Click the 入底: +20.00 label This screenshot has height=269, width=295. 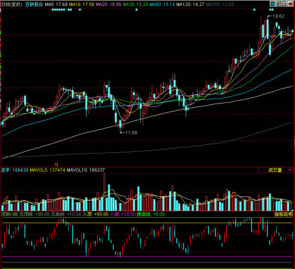123,214
